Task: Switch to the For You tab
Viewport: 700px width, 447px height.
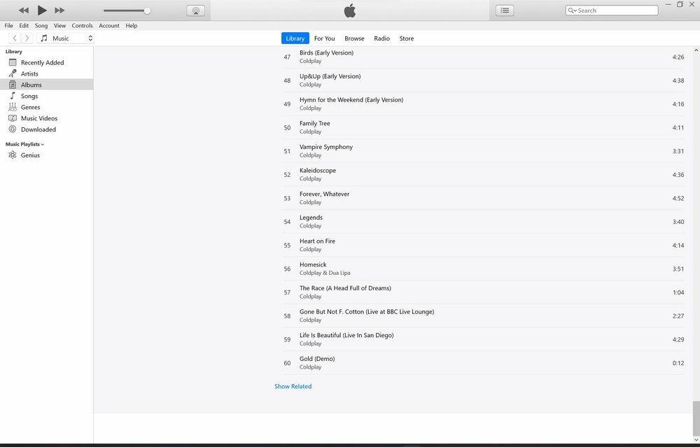Action: tap(324, 38)
